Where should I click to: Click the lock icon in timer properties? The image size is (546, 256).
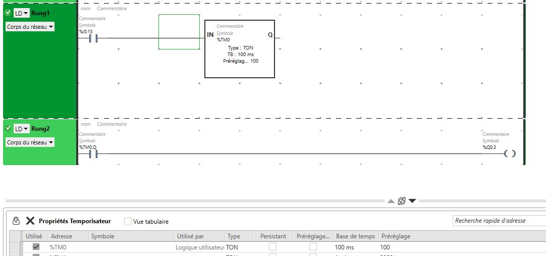16,221
